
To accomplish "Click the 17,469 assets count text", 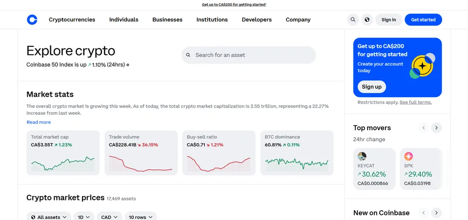I will [x=121, y=199].
